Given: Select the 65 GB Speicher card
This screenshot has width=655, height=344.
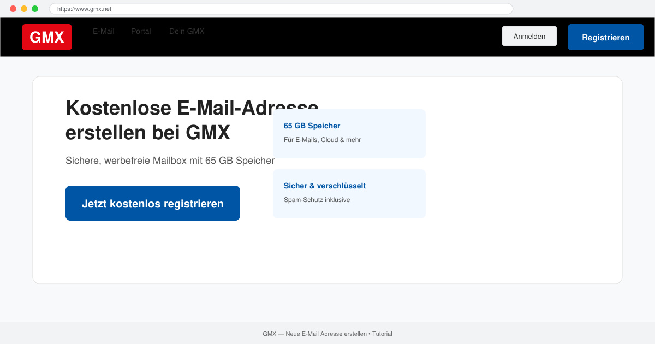Looking at the screenshot, I should (349, 134).
